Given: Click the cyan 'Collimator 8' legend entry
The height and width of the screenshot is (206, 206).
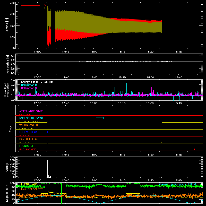Looking at the screenshot, I should [x=29, y=85].
